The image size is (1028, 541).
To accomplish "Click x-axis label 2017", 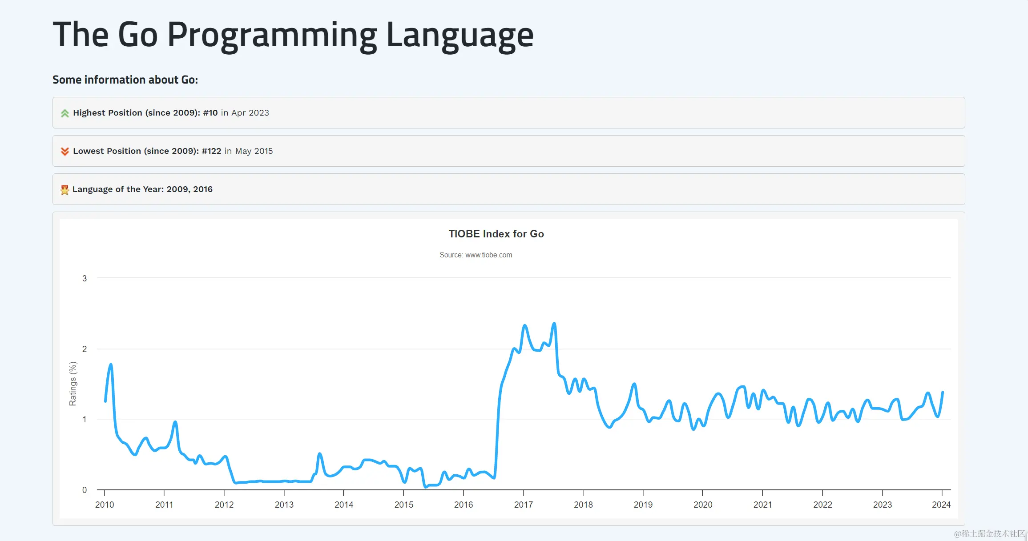I will point(524,505).
